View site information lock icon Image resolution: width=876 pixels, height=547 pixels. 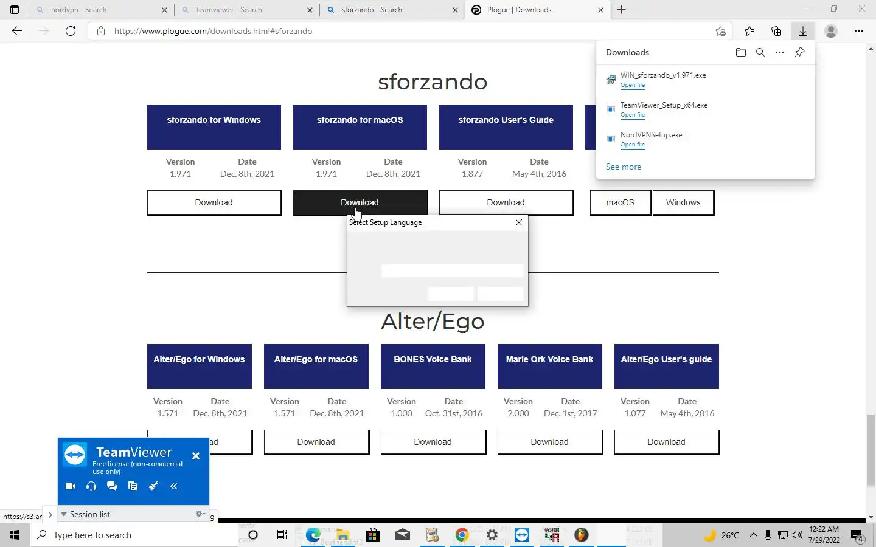(101, 31)
